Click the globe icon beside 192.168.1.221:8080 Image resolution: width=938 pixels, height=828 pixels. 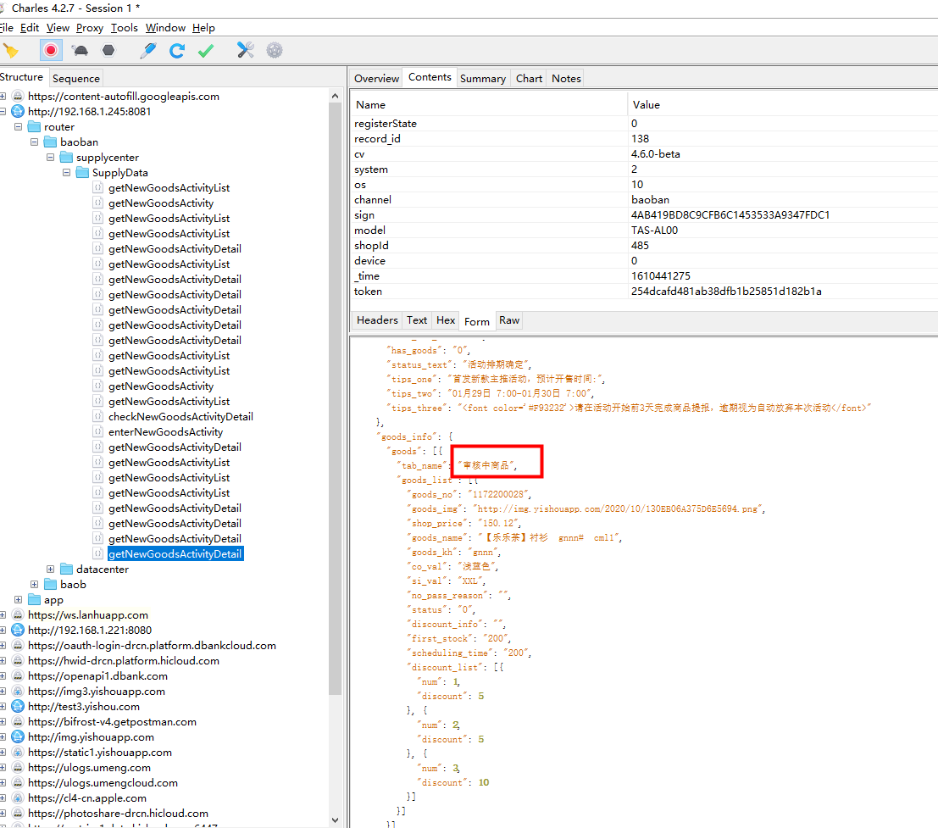[18, 630]
